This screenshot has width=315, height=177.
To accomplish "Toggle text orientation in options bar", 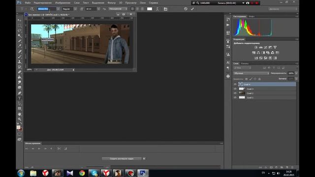I will 32,9.
